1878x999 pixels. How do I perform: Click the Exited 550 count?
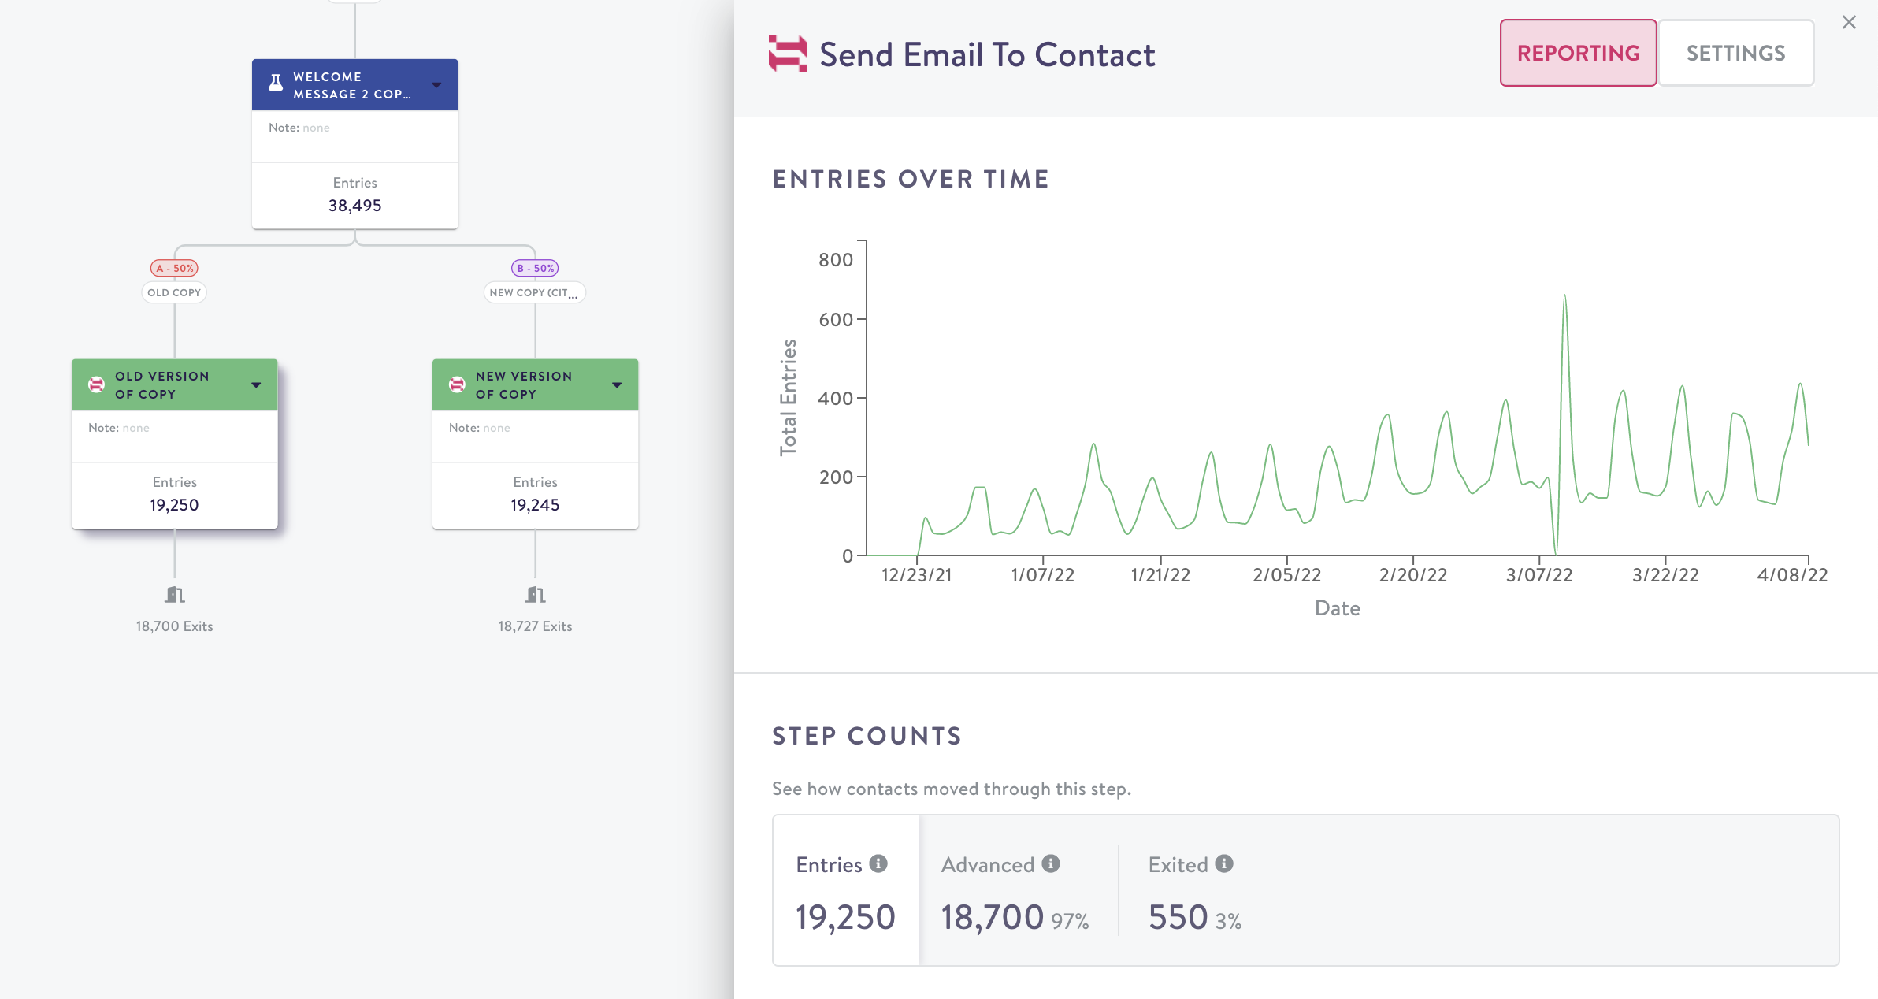(1178, 917)
